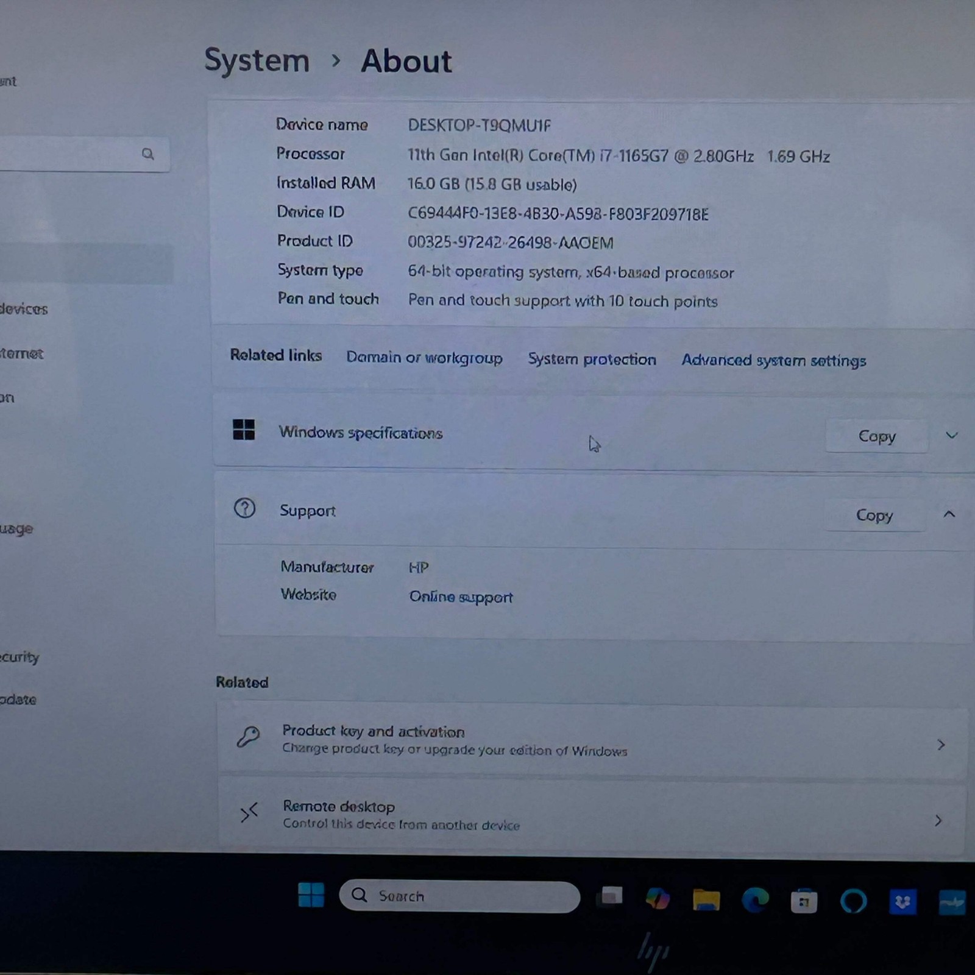Open Dropbox from the taskbar
The height and width of the screenshot is (975, 975).
pyautogui.click(x=902, y=902)
